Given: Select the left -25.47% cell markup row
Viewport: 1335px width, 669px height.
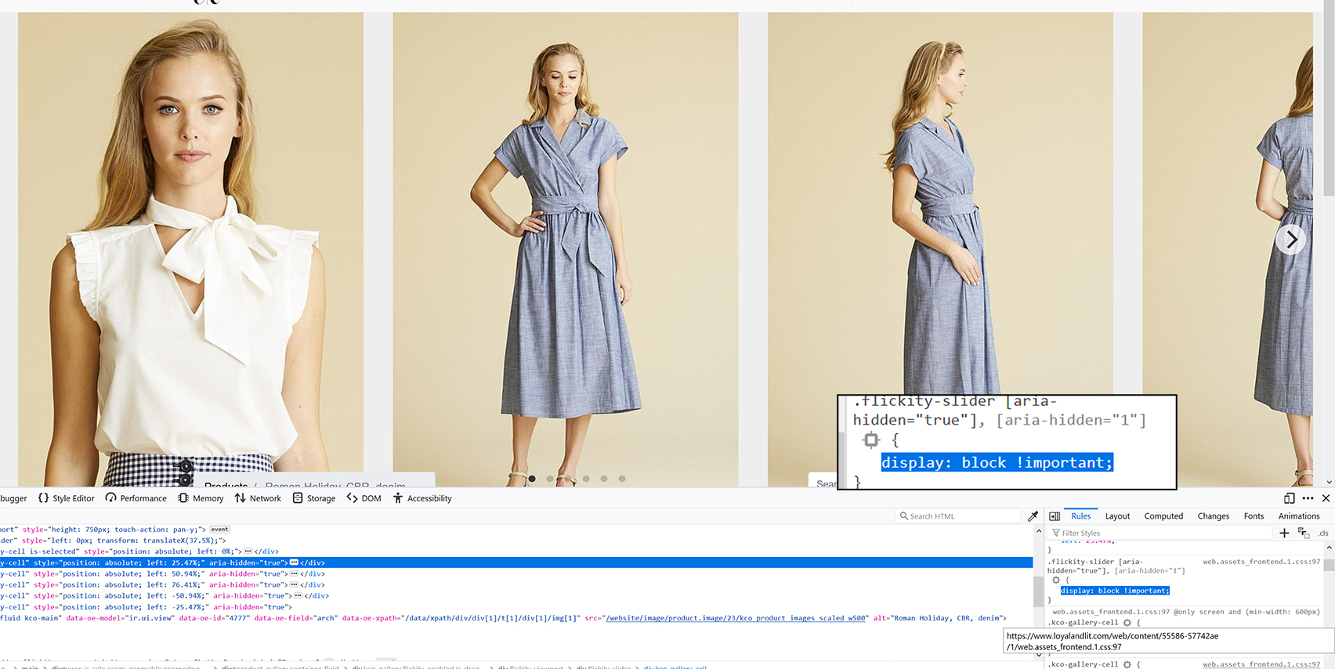Looking at the screenshot, I should coord(517,606).
